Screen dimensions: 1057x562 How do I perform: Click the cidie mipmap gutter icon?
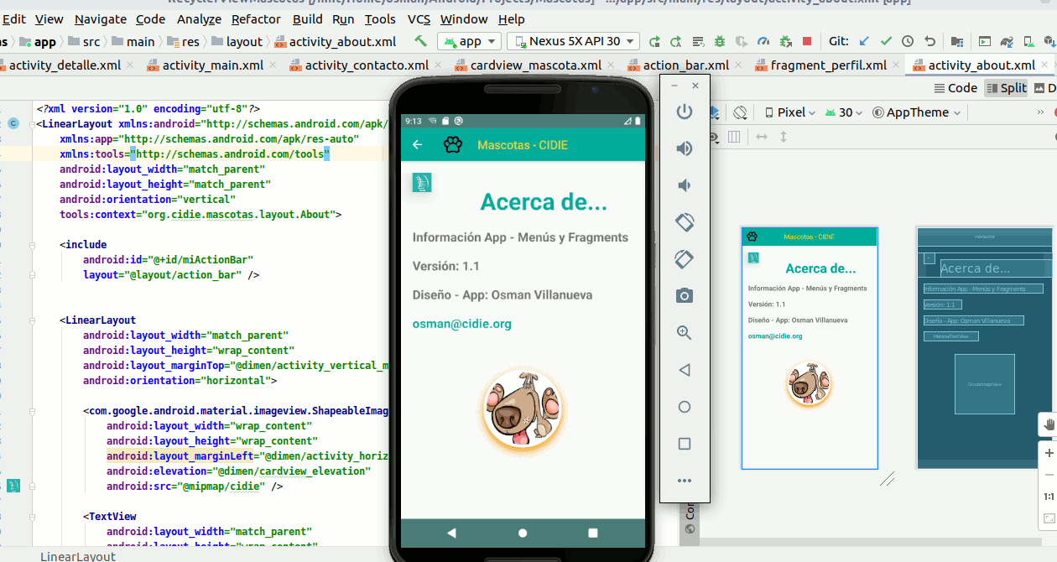click(x=13, y=486)
